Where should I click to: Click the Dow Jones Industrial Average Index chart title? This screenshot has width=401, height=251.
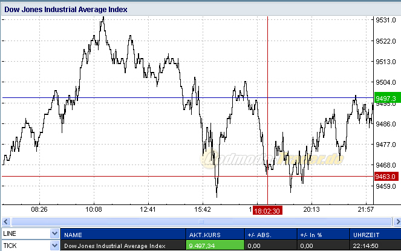point(66,10)
